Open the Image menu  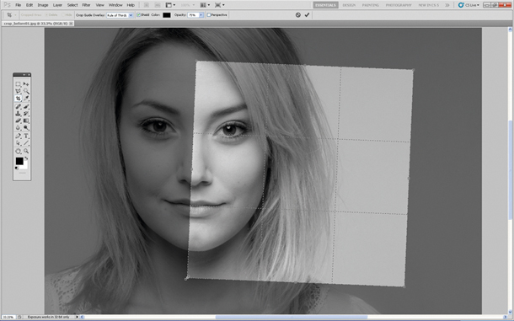tap(43, 5)
